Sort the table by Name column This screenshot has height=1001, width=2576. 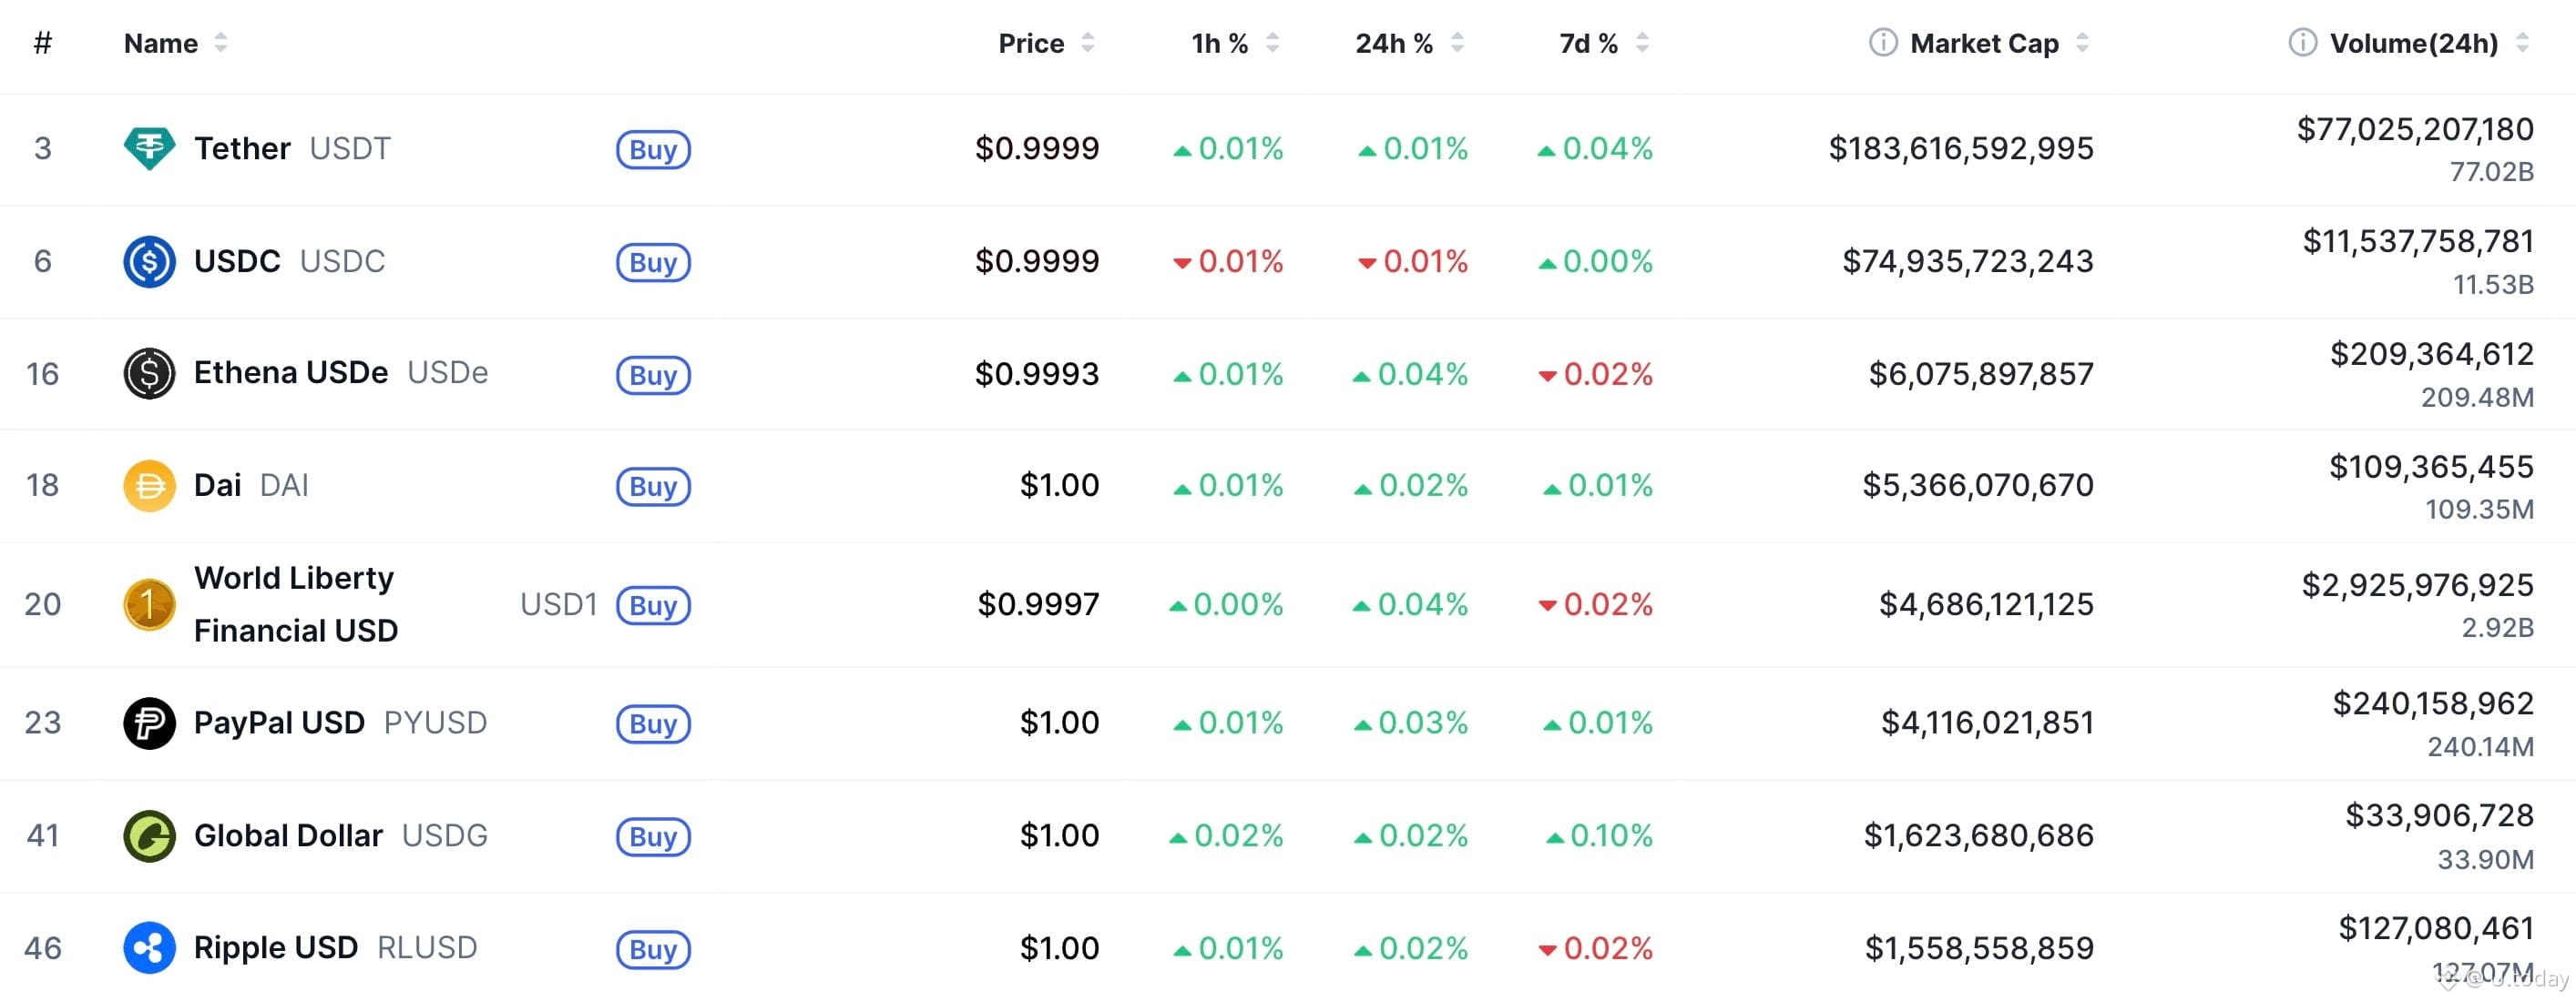223,43
